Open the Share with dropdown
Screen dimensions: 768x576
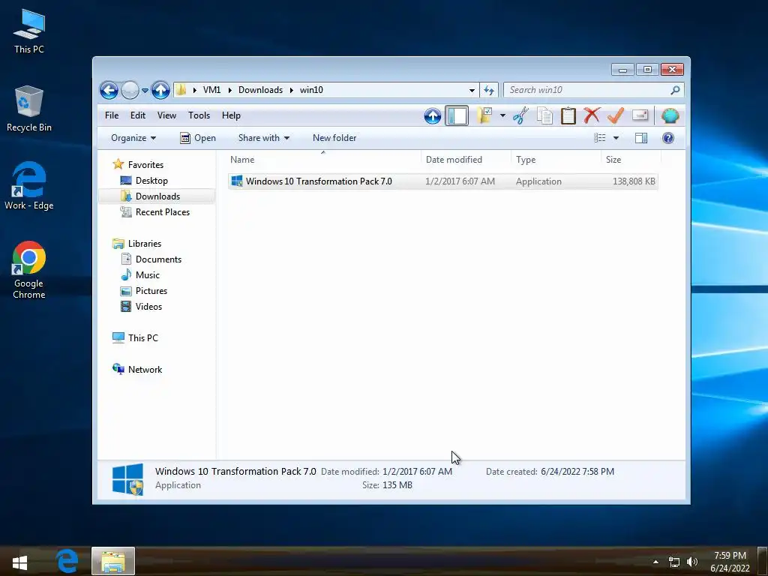263,138
